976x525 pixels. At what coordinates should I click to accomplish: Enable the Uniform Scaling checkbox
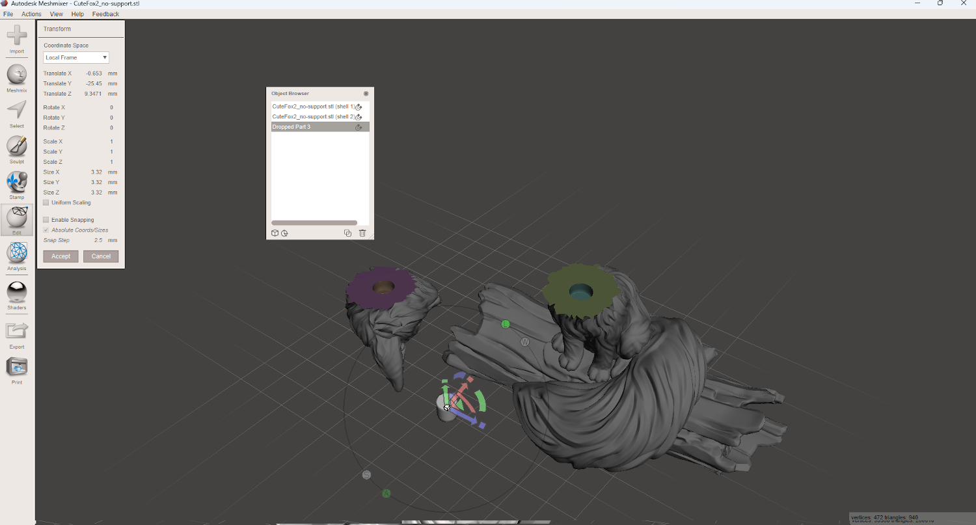[x=46, y=203]
